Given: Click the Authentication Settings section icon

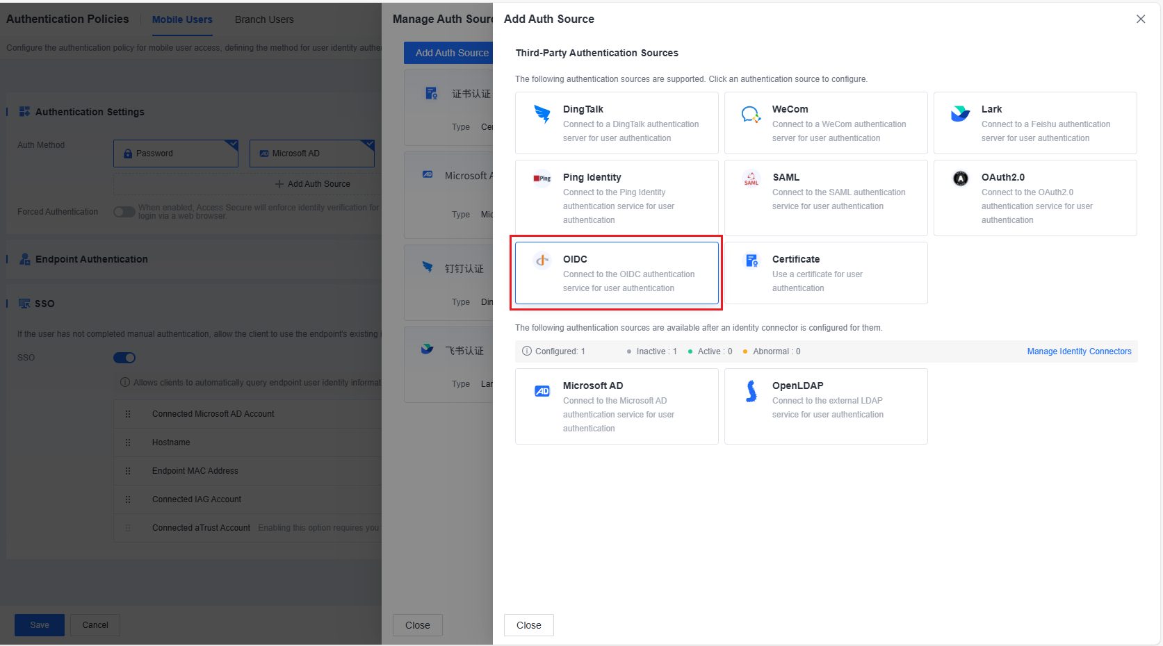Looking at the screenshot, I should (x=24, y=111).
